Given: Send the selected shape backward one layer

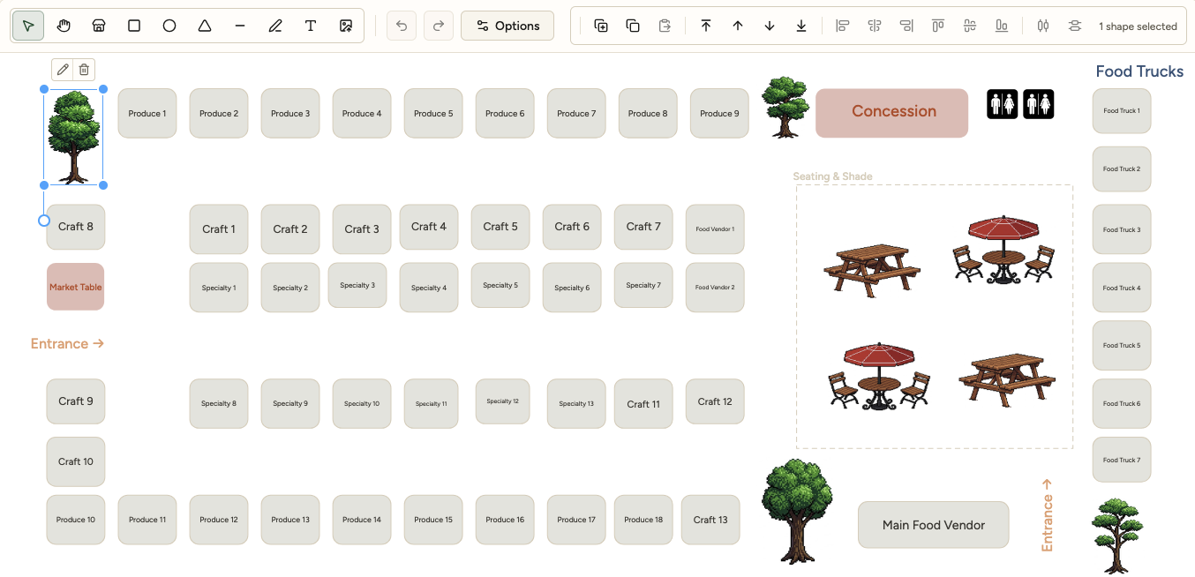Looking at the screenshot, I should coord(770,26).
